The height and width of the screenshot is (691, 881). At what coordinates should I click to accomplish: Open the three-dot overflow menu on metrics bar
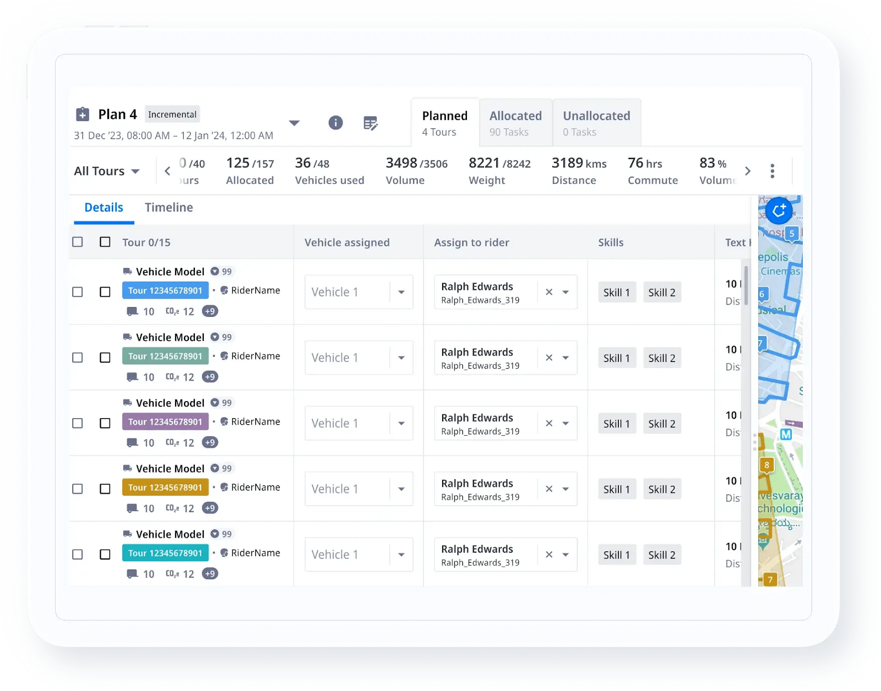pyautogui.click(x=773, y=171)
